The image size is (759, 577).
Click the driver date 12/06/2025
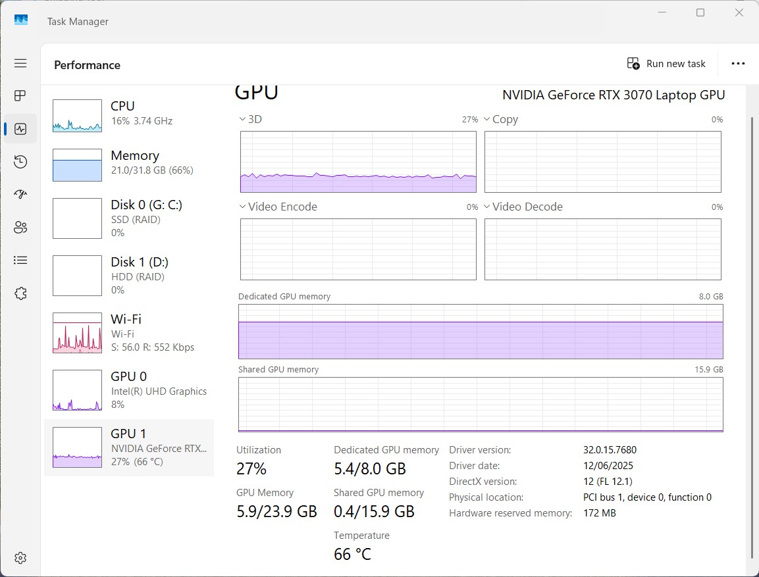coord(608,466)
